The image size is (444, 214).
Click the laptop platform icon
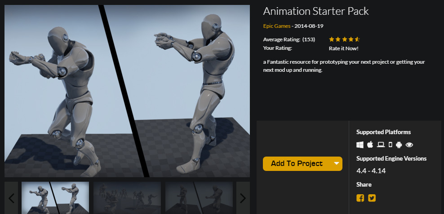pos(381,145)
